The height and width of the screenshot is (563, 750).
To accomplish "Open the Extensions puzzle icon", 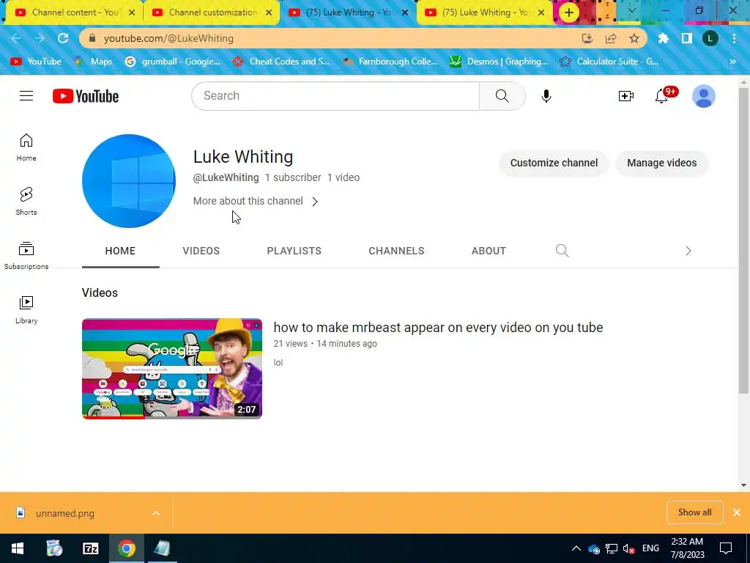I will pos(663,38).
